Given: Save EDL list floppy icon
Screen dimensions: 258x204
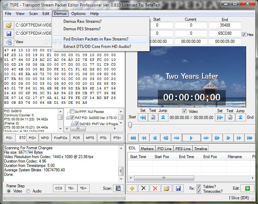Looking at the screenshot, I should pyautogui.click(x=178, y=188).
